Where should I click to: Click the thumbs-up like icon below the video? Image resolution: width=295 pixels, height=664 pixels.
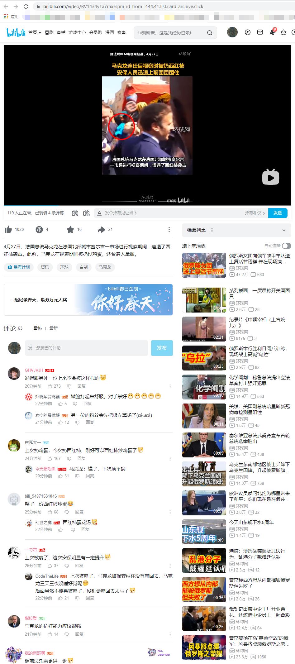pos(8,230)
